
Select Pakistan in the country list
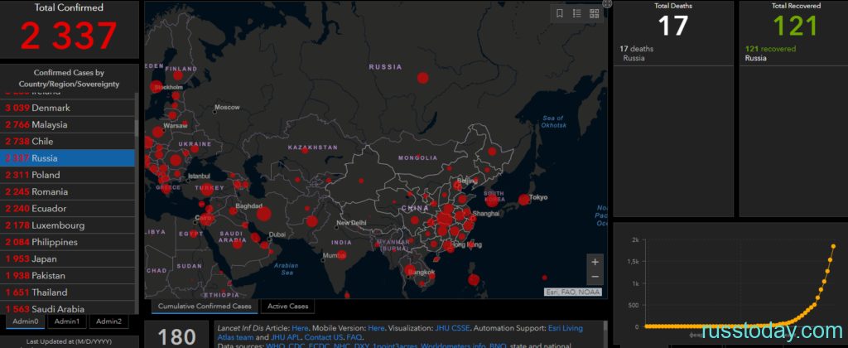click(67, 275)
